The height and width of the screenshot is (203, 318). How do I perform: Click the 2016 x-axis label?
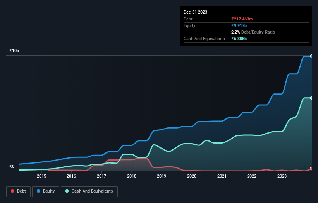click(x=71, y=176)
